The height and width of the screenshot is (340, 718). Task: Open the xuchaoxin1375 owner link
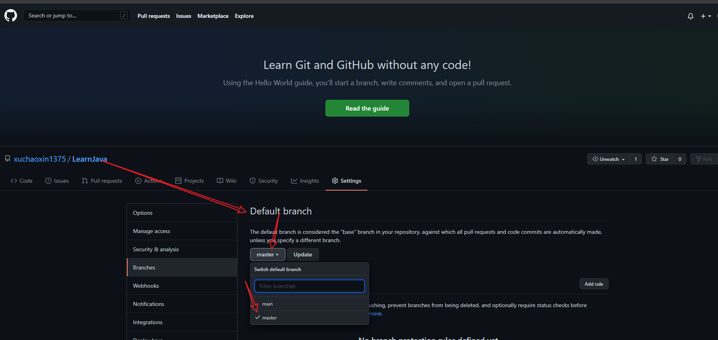tap(40, 159)
